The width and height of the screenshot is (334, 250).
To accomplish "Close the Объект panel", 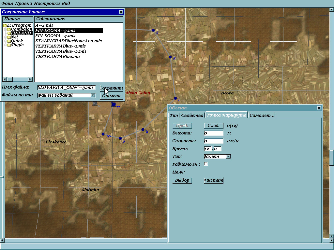I will click(x=319, y=108).
